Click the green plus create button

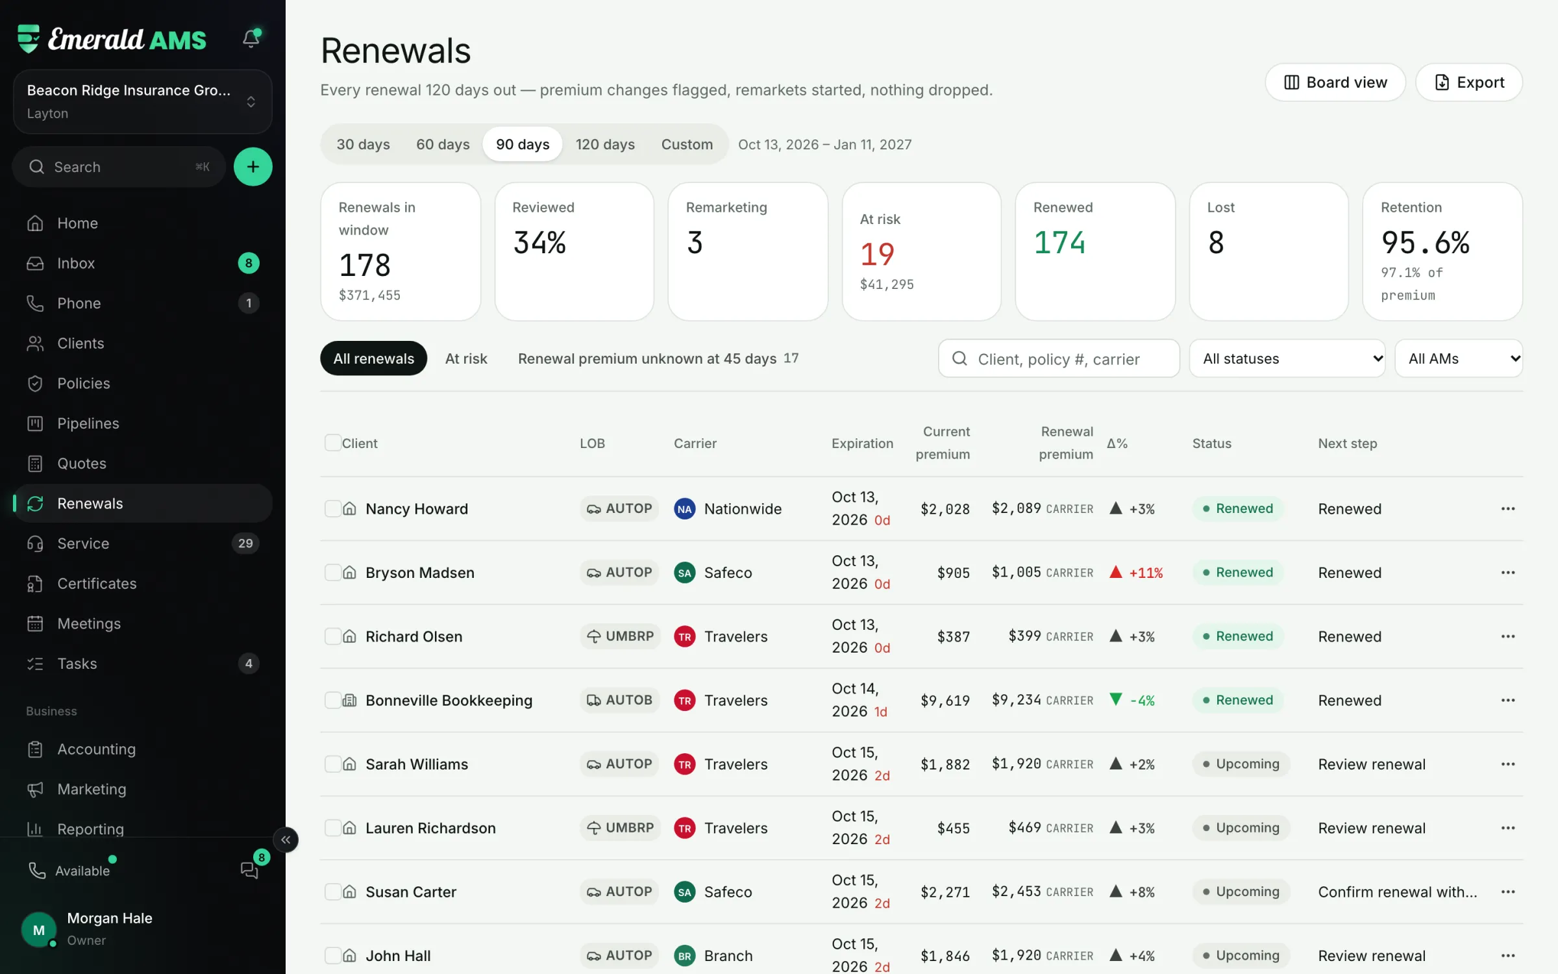[253, 167]
